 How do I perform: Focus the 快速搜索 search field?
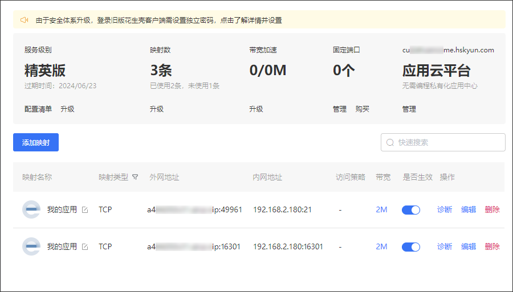tap(443, 142)
